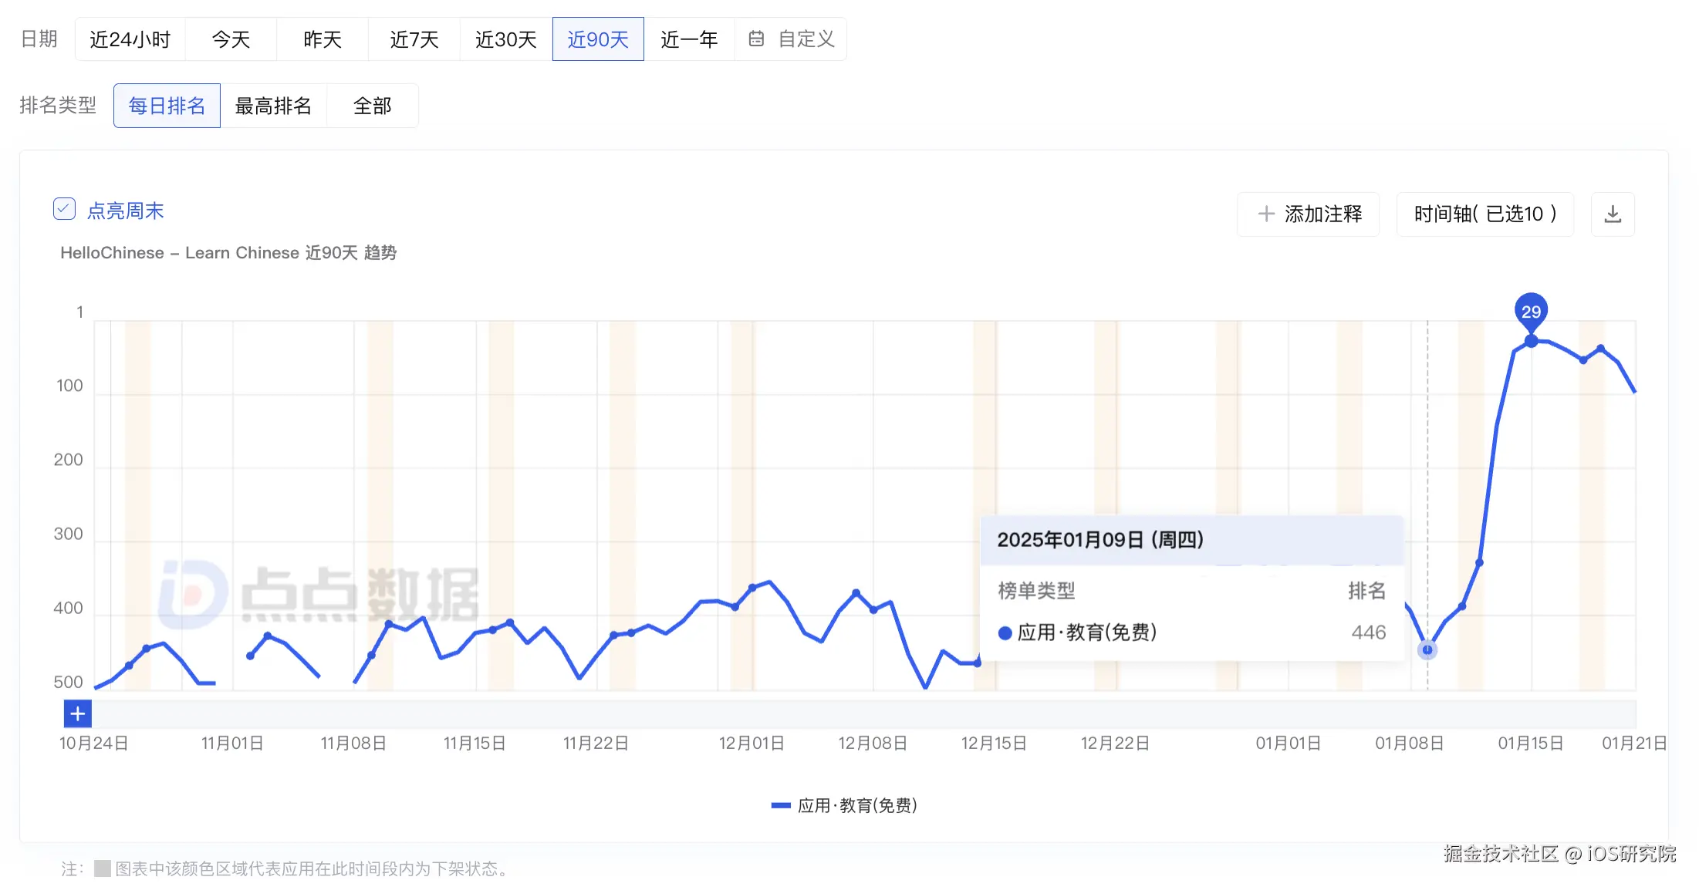Click the gray timeline bar below the chart
Image resolution: width=1699 pixels, height=887 pixels.
coord(864,714)
